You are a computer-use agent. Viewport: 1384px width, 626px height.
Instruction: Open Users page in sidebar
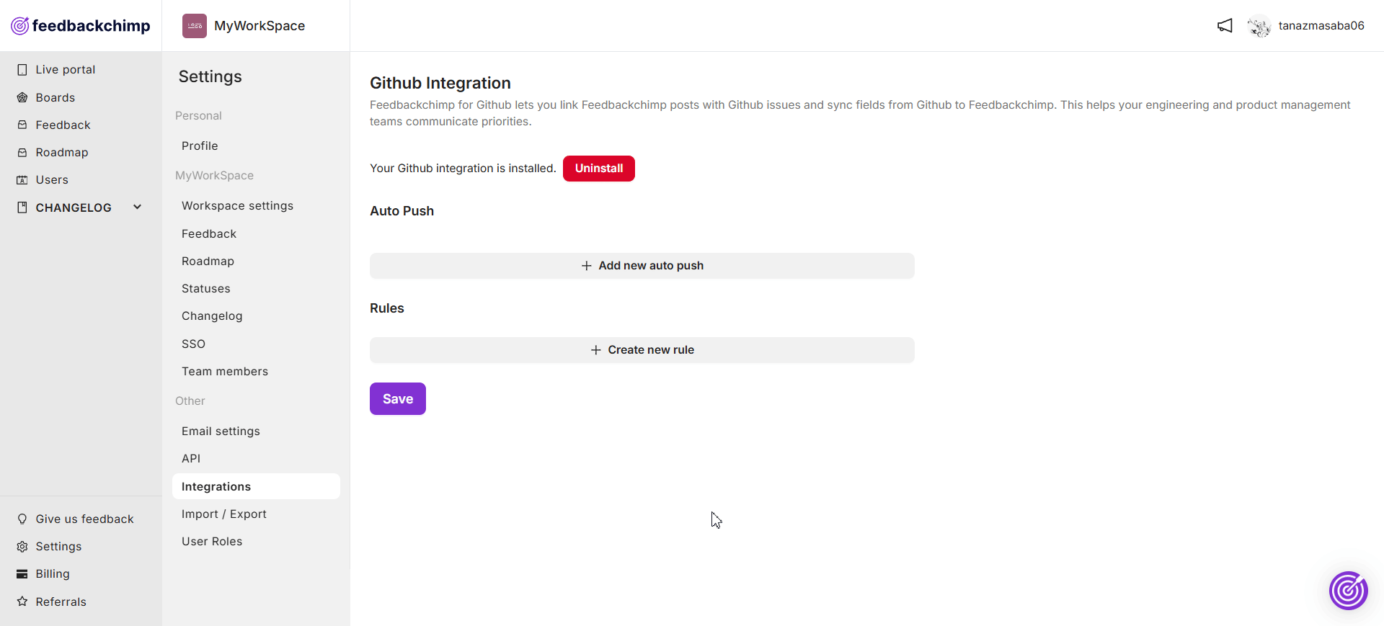pos(52,180)
